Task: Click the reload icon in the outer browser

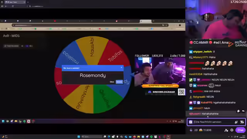Action: click(13, 6)
